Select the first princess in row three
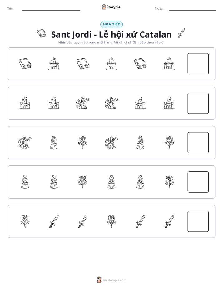The width and height of the screenshot is (223, 289). pos(54,143)
